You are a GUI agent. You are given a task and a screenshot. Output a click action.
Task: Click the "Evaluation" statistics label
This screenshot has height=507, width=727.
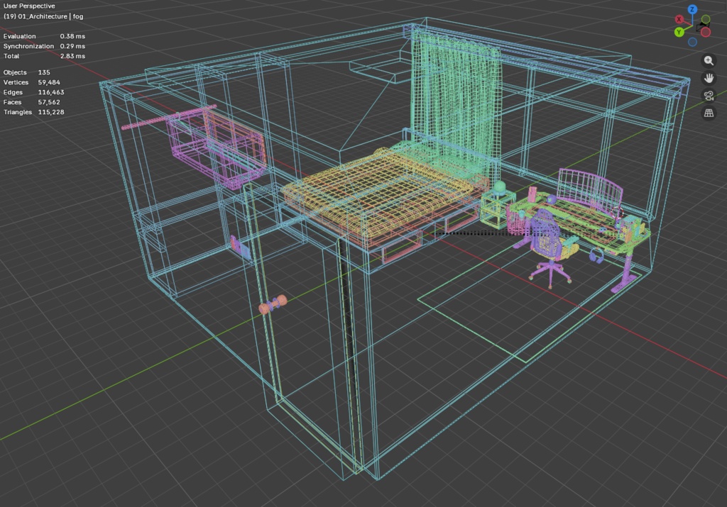pos(19,36)
